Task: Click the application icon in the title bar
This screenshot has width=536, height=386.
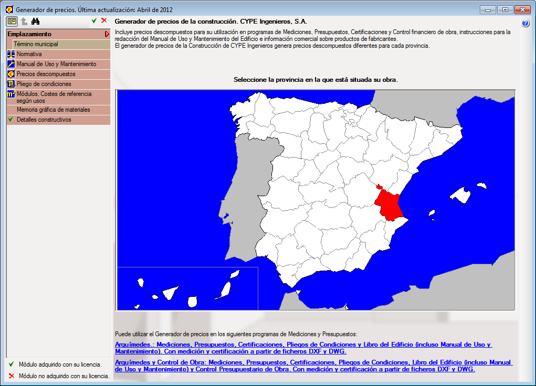Action: coord(9,9)
